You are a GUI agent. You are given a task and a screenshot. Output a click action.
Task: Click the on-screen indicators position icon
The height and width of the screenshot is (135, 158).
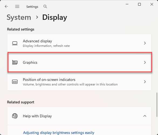click(15, 82)
